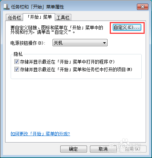152x158 pixels.
Task: Close the 任务栏和「开始」菜单属性 dialog
Action: (142, 7)
